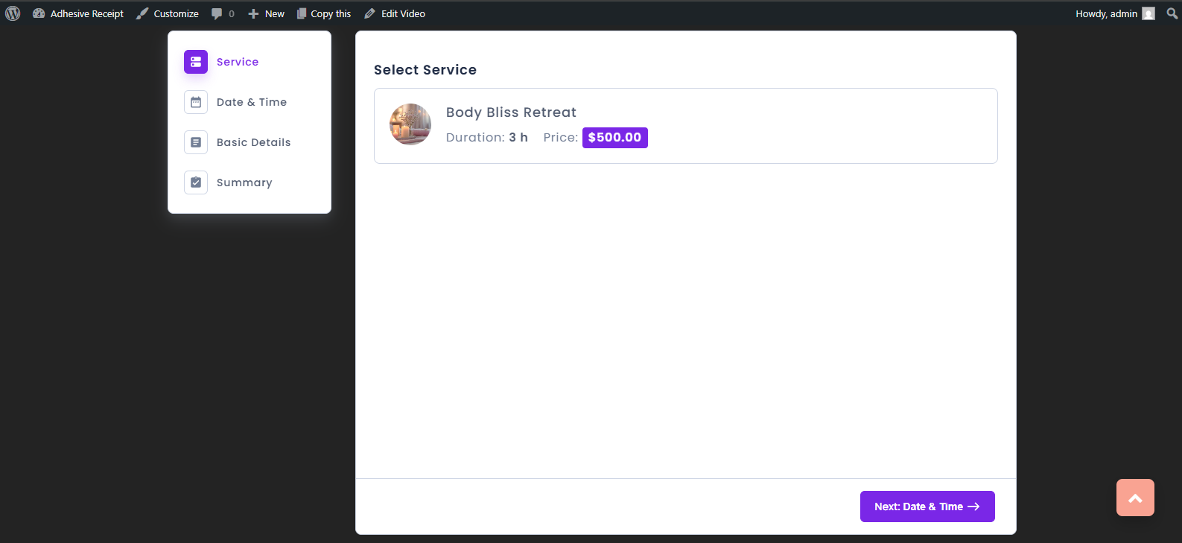
Task: Click the Body Bliss Retreat thumbnail image
Action: [410, 124]
